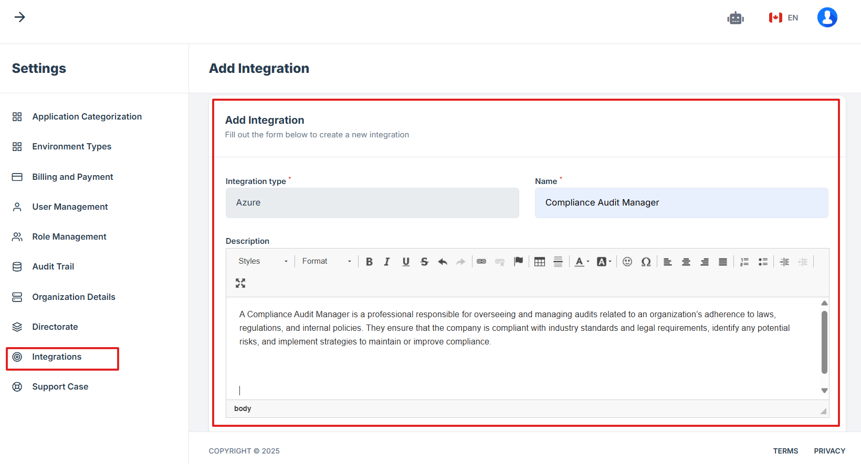Open the user profile avatar
Screen dimensions: 861x464
(827, 17)
